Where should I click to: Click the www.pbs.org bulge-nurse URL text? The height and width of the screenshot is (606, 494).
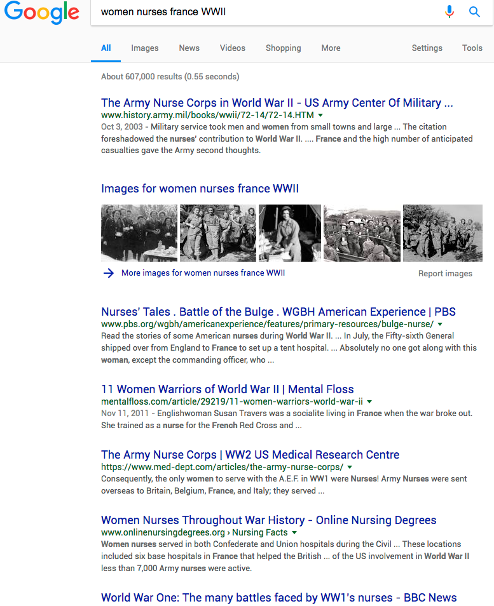[x=267, y=324]
